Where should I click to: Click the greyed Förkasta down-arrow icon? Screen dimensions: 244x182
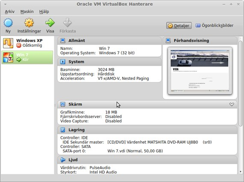coord(67,23)
